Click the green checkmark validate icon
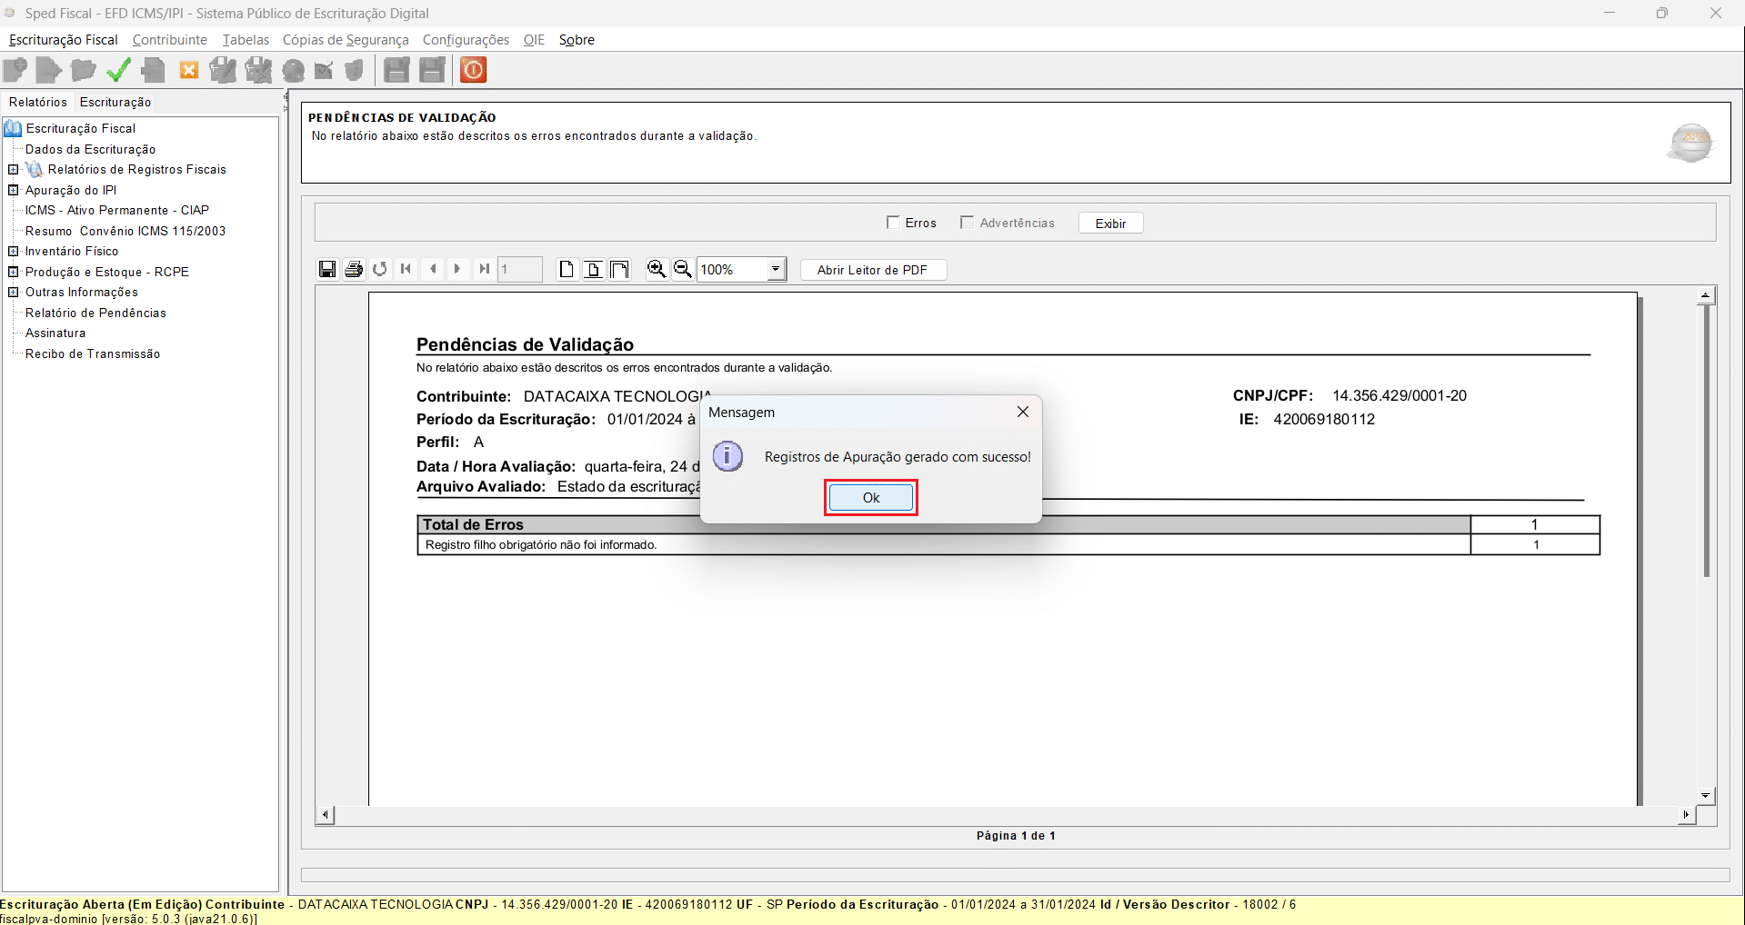This screenshot has height=925, width=1745. [x=118, y=70]
